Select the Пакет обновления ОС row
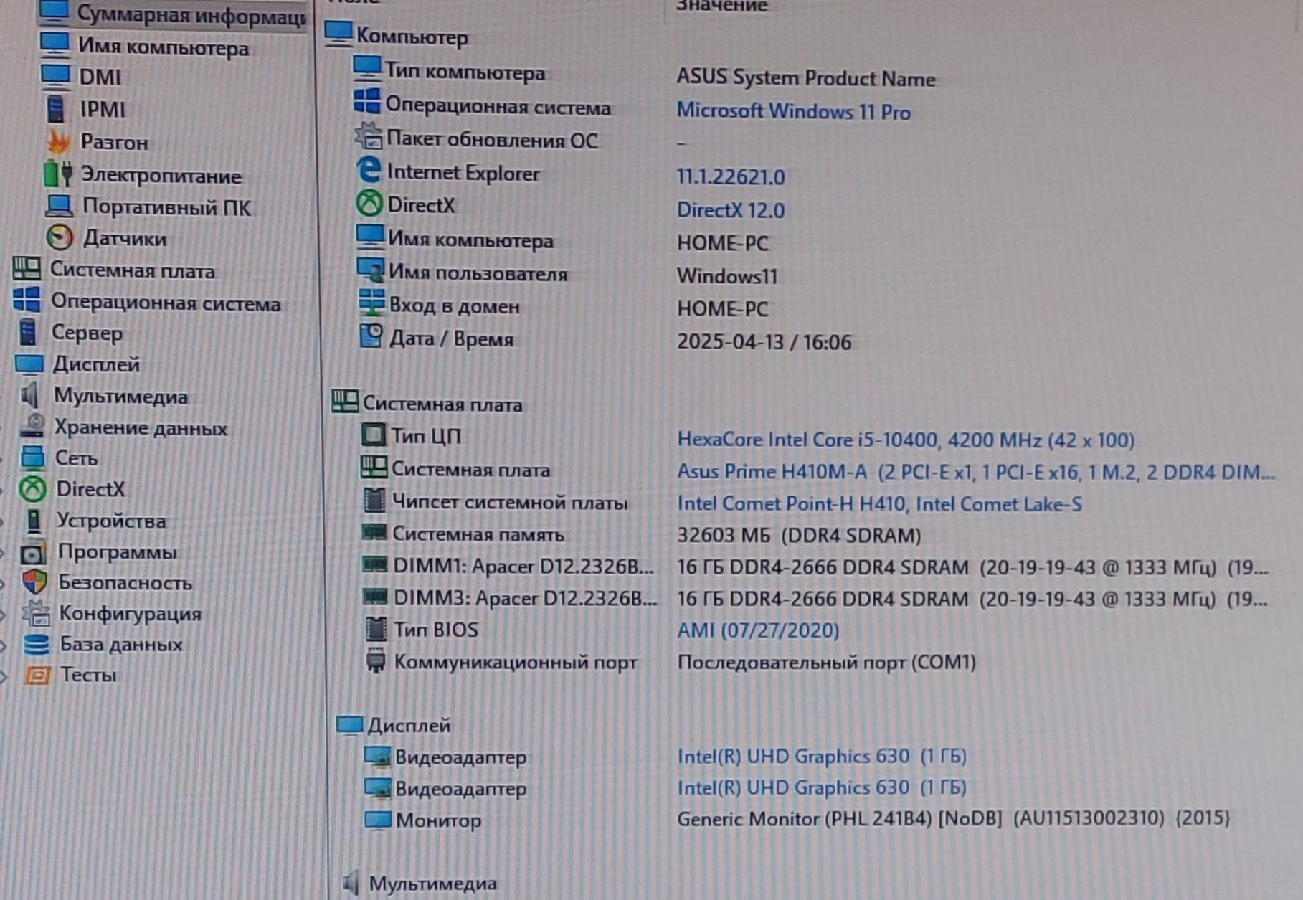The image size is (1303, 900). [x=476, y=139]
